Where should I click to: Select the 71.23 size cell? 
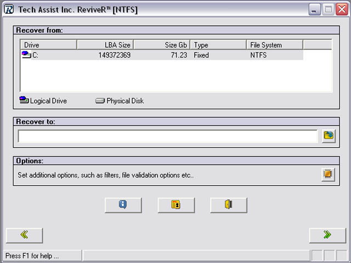coord(179,55)
